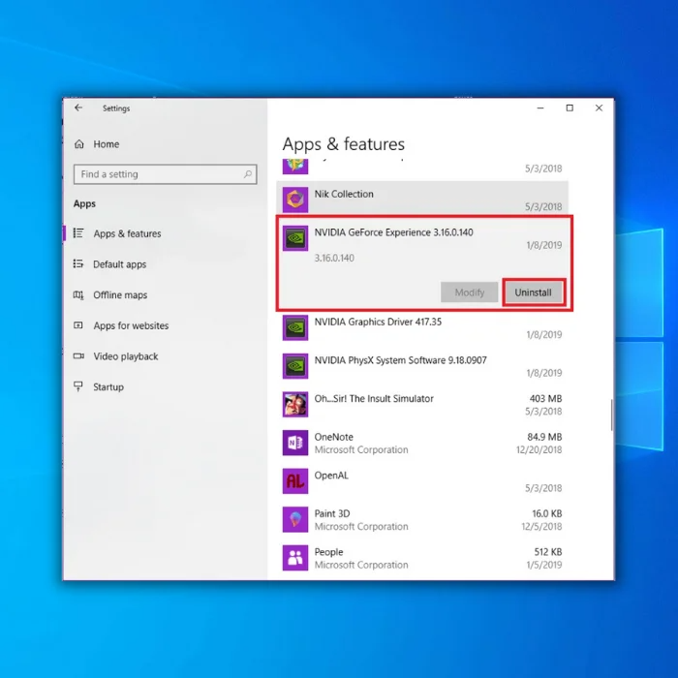Click the 84.9 MB size value
This screenshot has height=678, width=678.
(x=544, y=437)
